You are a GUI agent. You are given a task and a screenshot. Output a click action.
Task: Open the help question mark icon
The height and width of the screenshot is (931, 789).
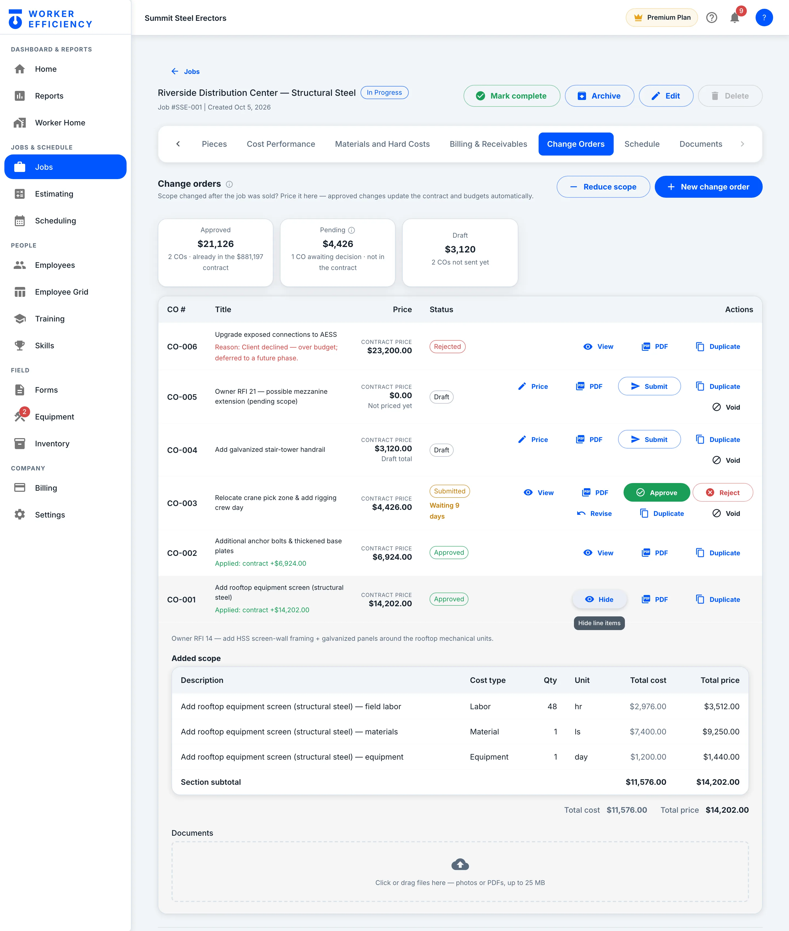pos(711,18)
